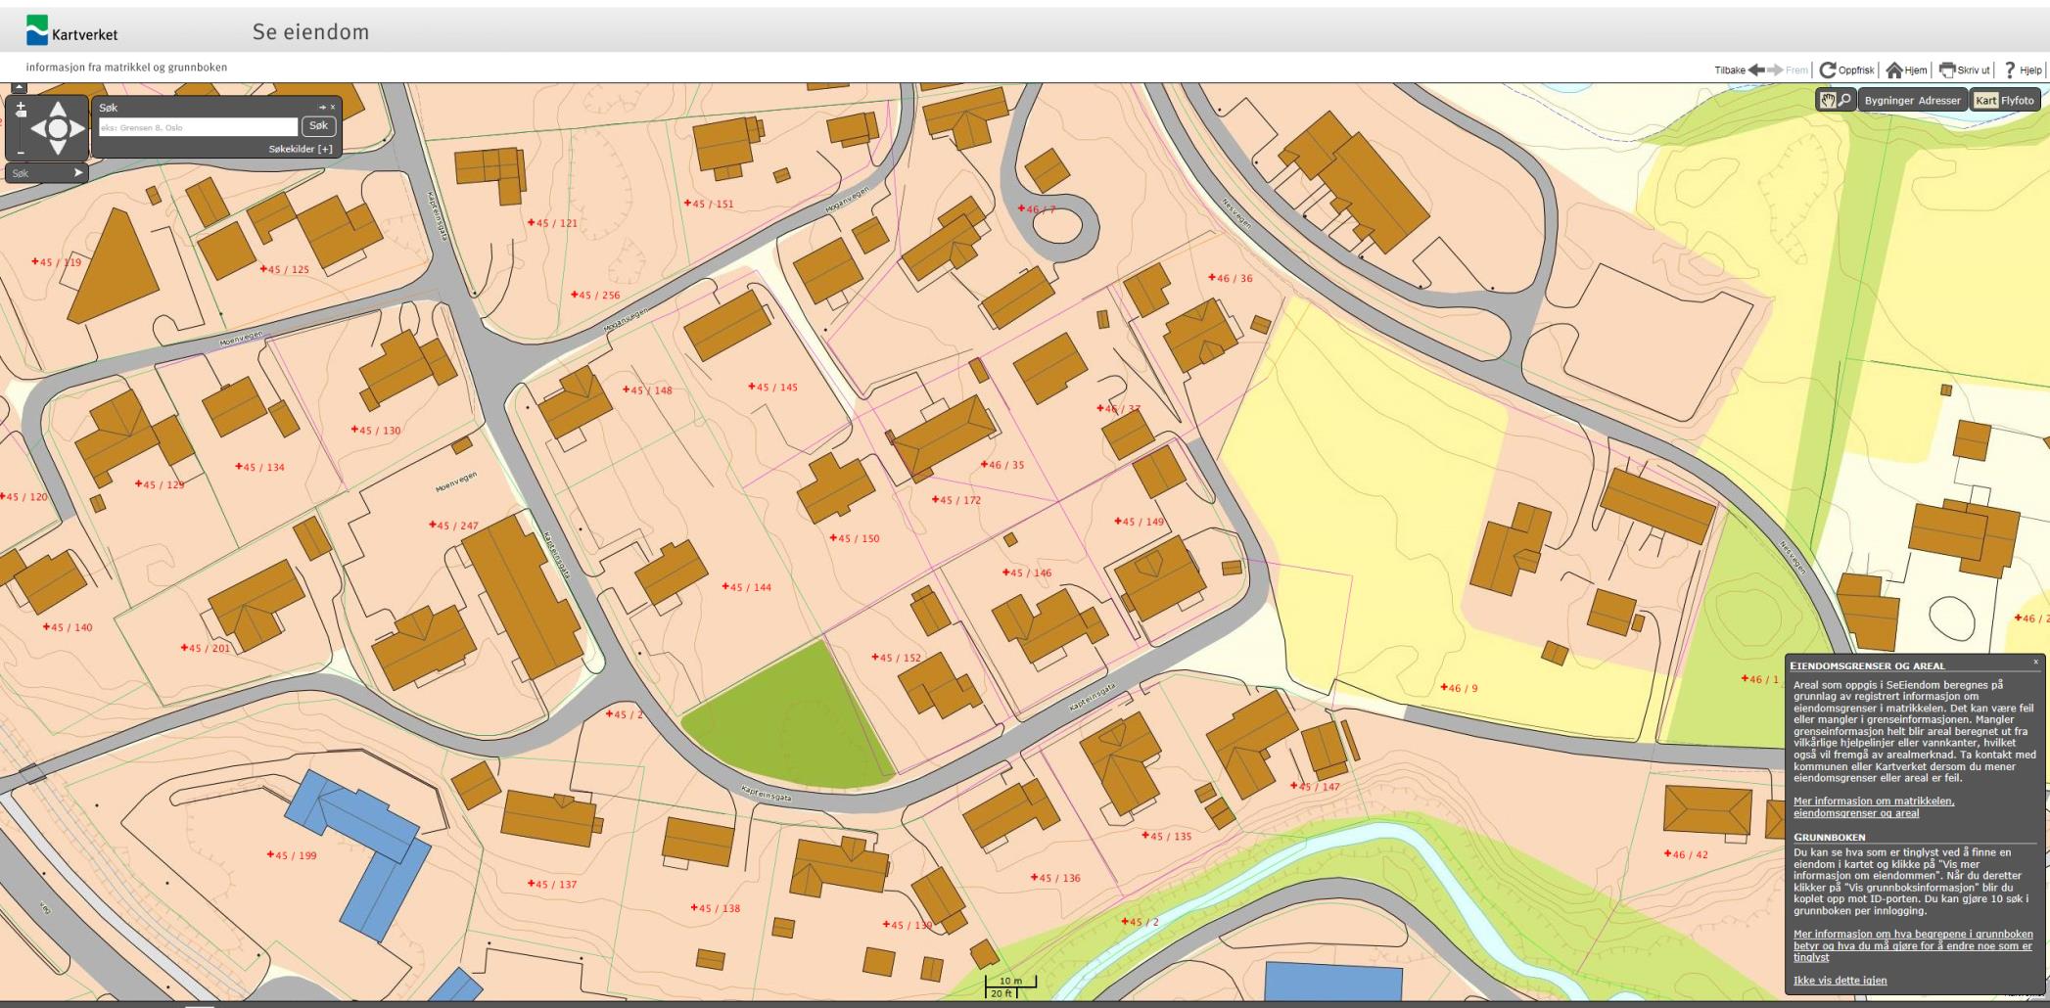
Task: Select property label 45 / 136
Action: tap(1055, 878)
